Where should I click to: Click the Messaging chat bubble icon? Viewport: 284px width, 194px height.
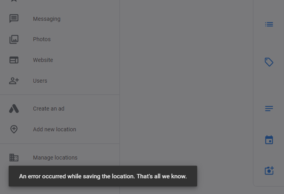pos(14,18)
